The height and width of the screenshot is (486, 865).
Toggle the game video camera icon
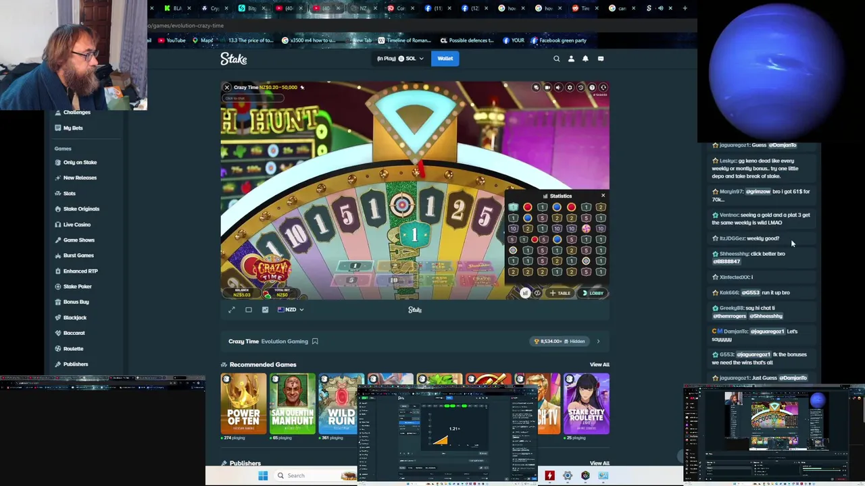(x=547, y=87)
